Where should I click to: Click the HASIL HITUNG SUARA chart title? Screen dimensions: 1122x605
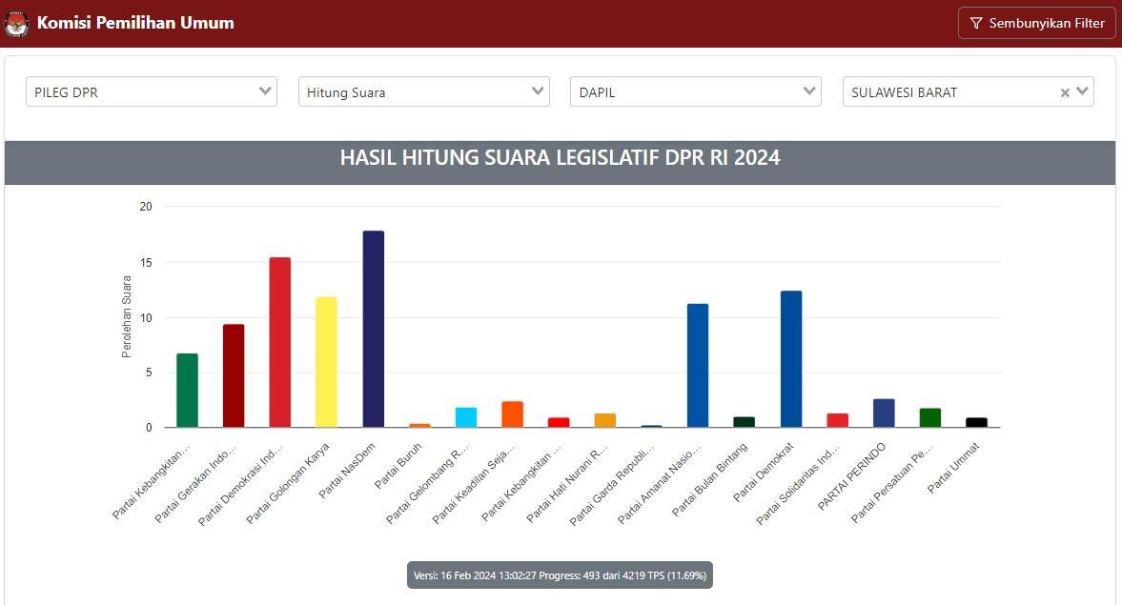click(x=561, y=157)
